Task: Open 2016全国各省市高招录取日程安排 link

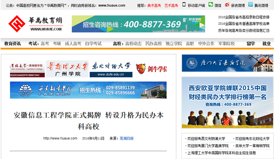Action: click(x=244, y=17)
